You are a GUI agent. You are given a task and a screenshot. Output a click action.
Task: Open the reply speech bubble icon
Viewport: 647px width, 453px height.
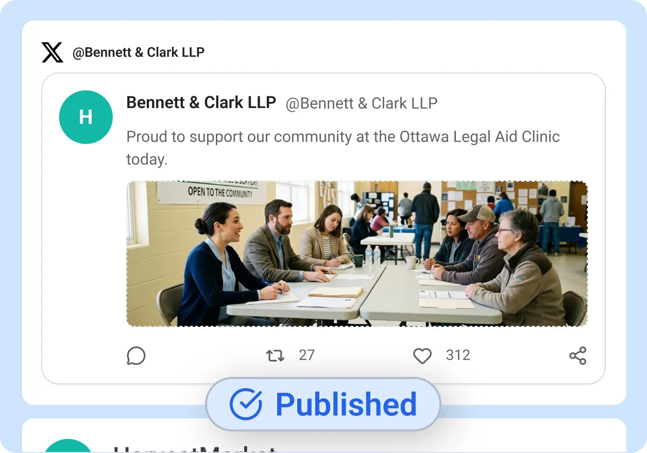coord(136,356)
